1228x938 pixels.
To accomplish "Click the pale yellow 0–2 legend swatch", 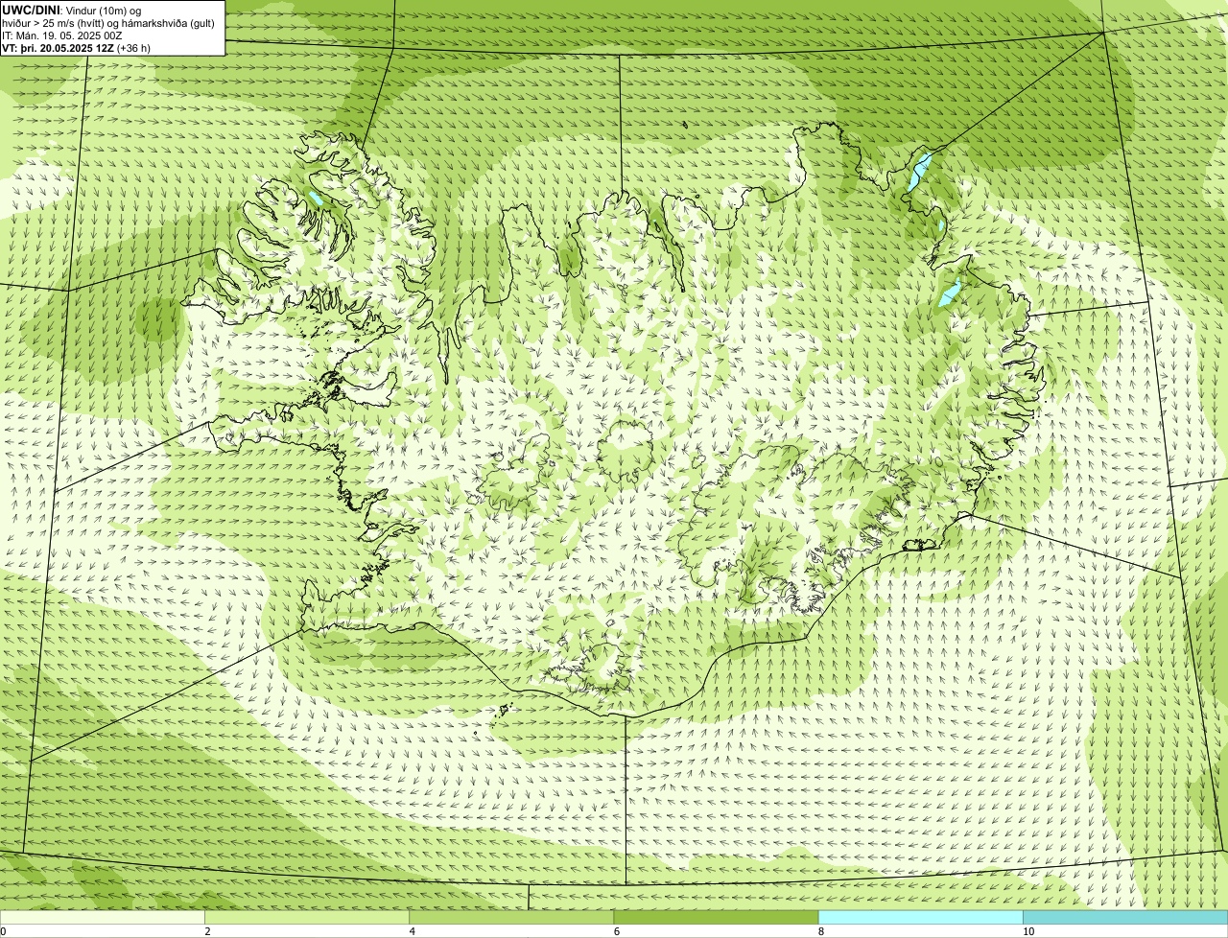I will [x=102, y=917].
